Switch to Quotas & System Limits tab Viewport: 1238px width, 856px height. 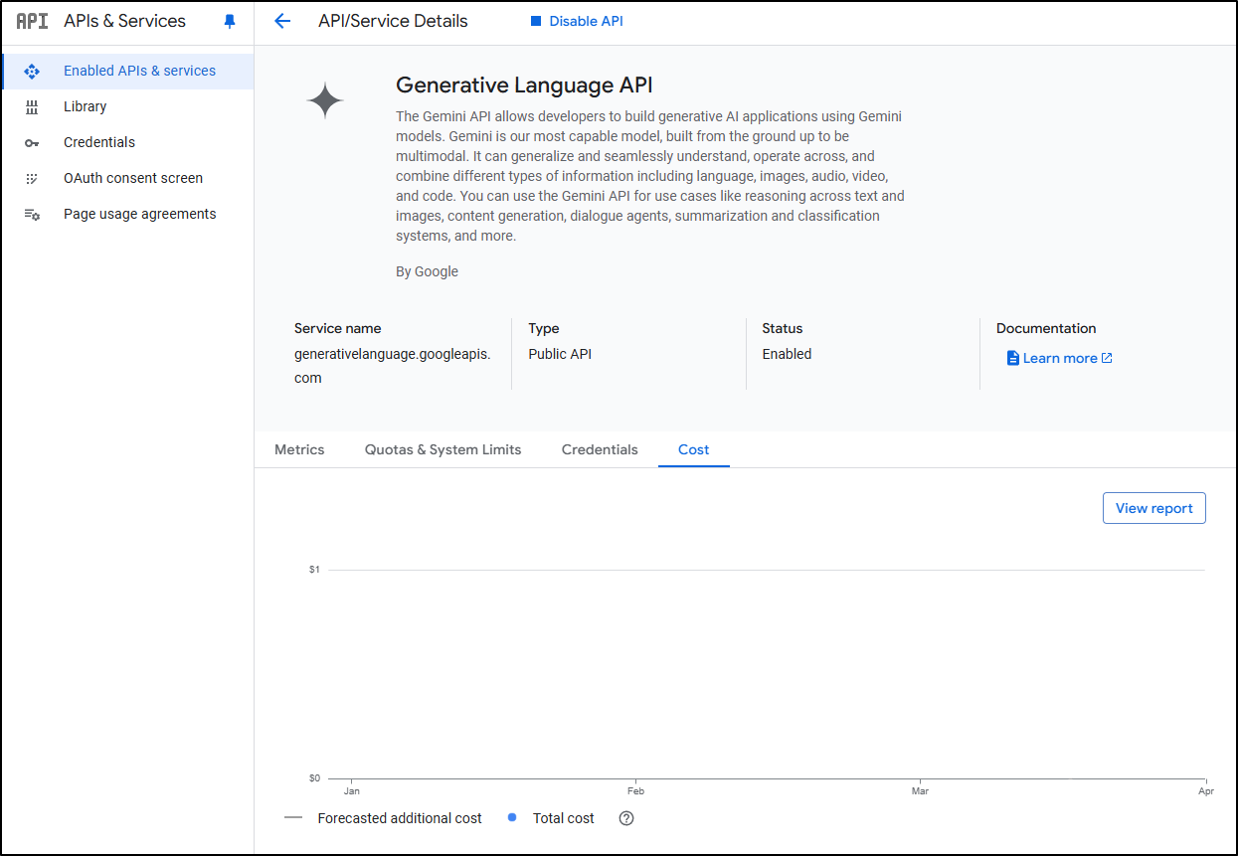443,449
